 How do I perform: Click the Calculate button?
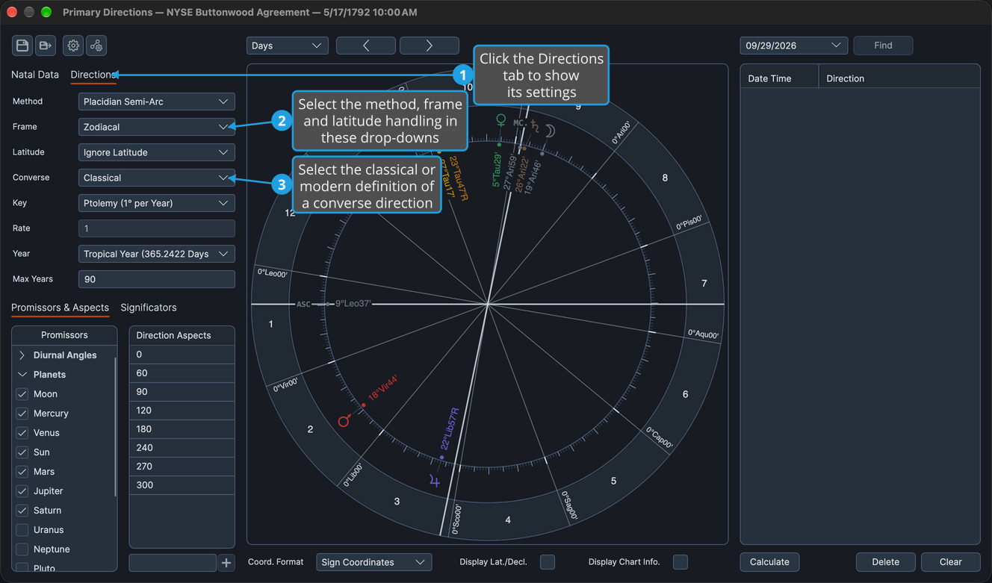click(769, 562)
